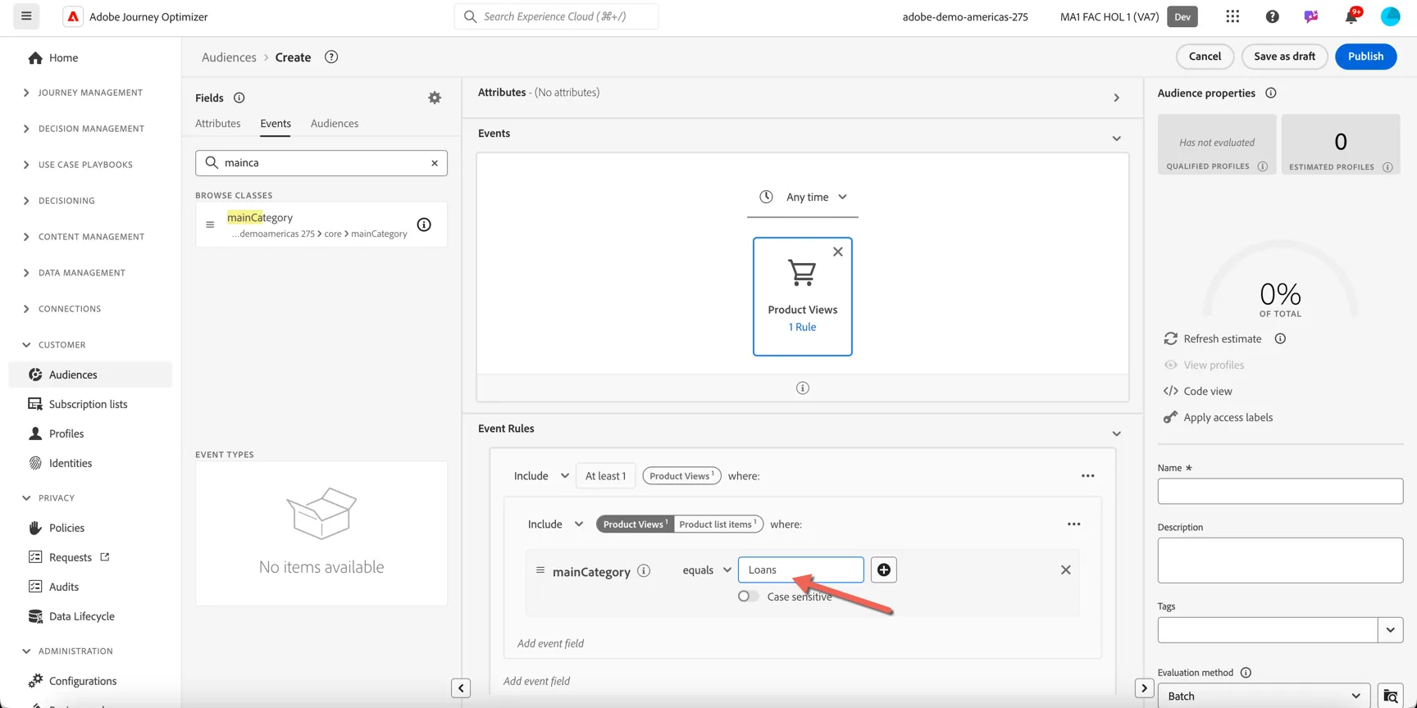
Task: Expand the Attributes section chevron
Action: point(1117,98)
